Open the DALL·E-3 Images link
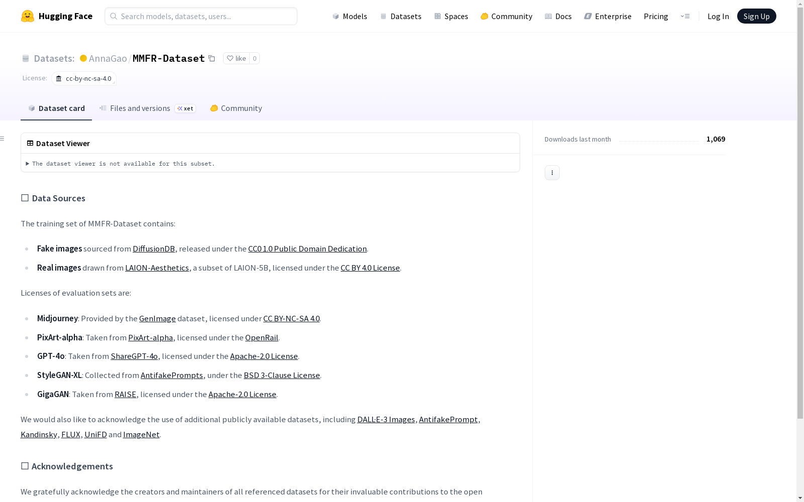The width and height of the screenshot is (804, 502). [x=386, y=420]
